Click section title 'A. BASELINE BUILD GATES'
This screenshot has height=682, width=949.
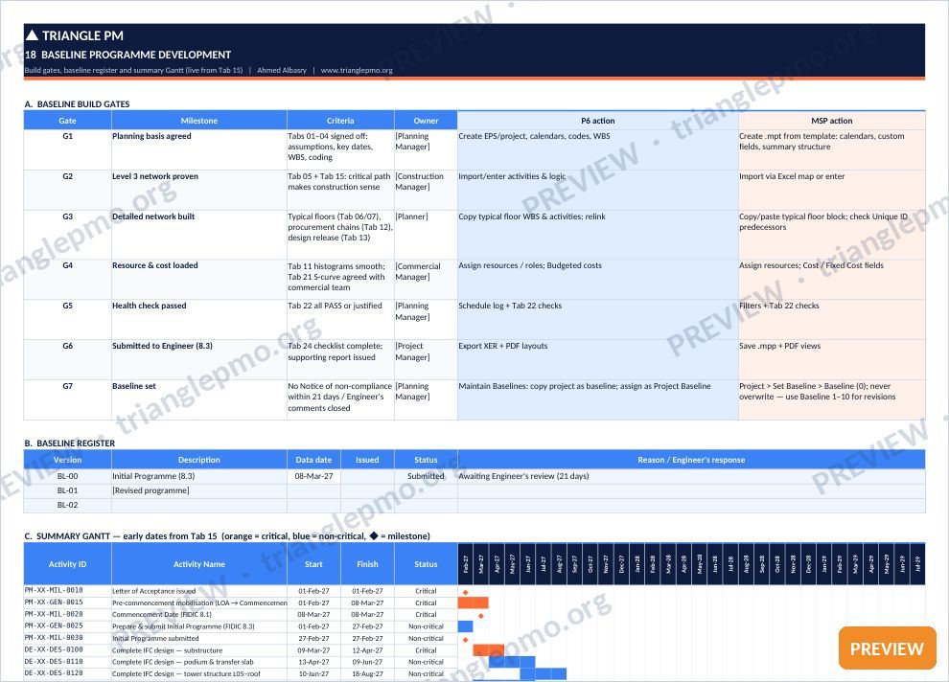click(x=77, y=104)
